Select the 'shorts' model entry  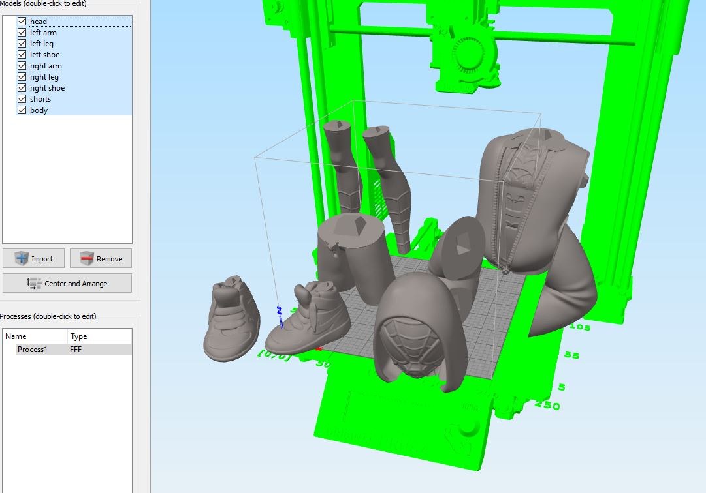pos(40,99)
